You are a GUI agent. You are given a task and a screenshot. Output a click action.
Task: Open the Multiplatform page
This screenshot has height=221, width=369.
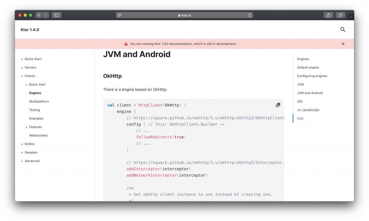39,101
